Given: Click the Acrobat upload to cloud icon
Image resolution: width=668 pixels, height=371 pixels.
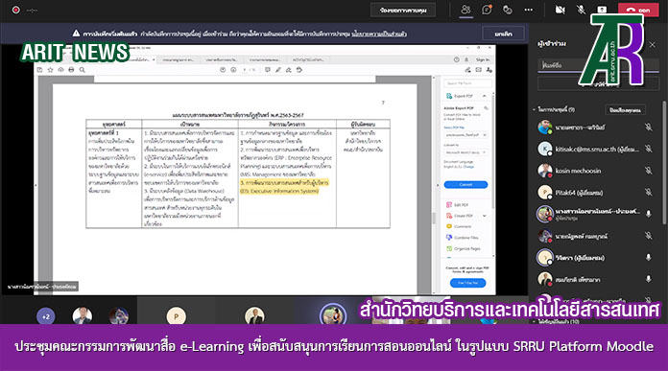Looking at the screenshot, I should 60,70.
